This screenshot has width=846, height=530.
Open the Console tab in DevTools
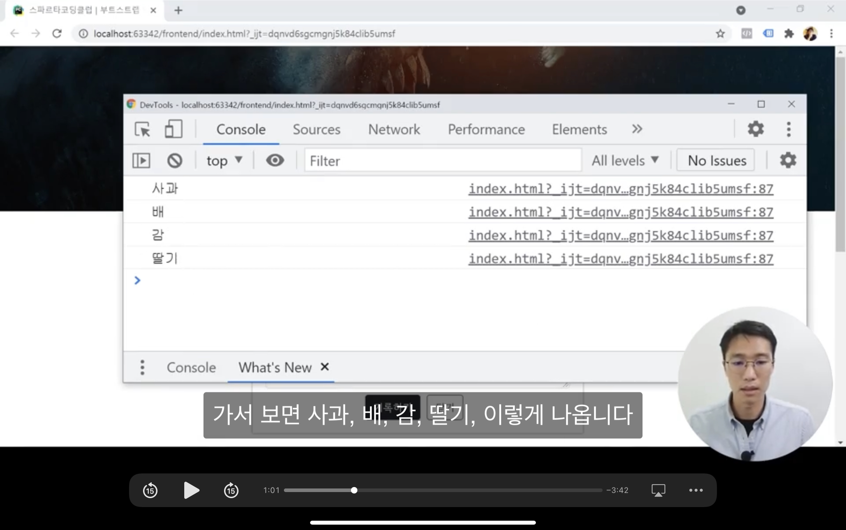241,129
